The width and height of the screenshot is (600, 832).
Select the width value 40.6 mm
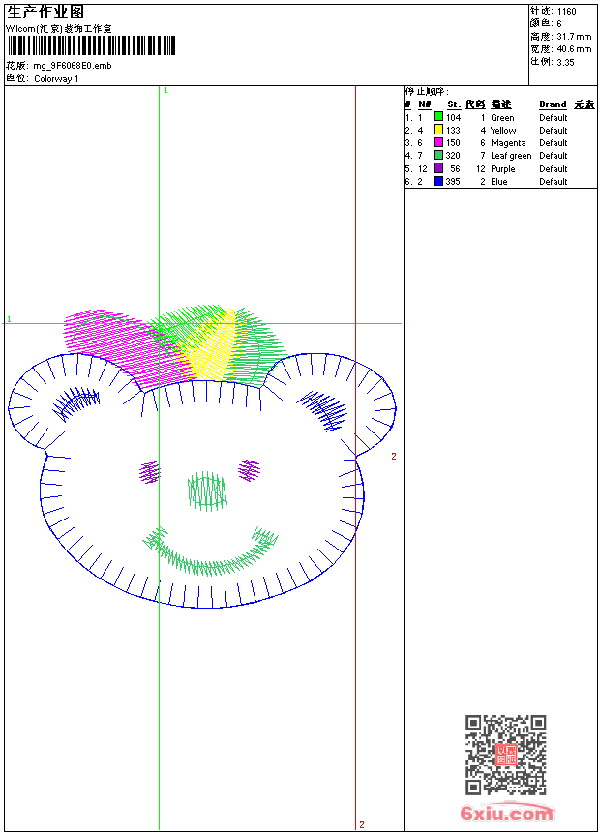pyautogui.click(x=574, y=49)
